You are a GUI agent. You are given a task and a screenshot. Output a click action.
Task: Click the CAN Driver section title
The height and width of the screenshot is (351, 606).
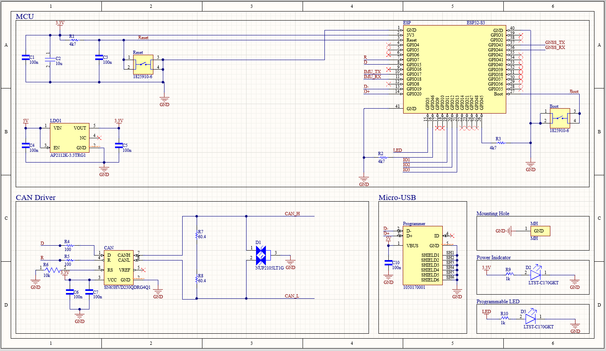[x=35, y=198]
